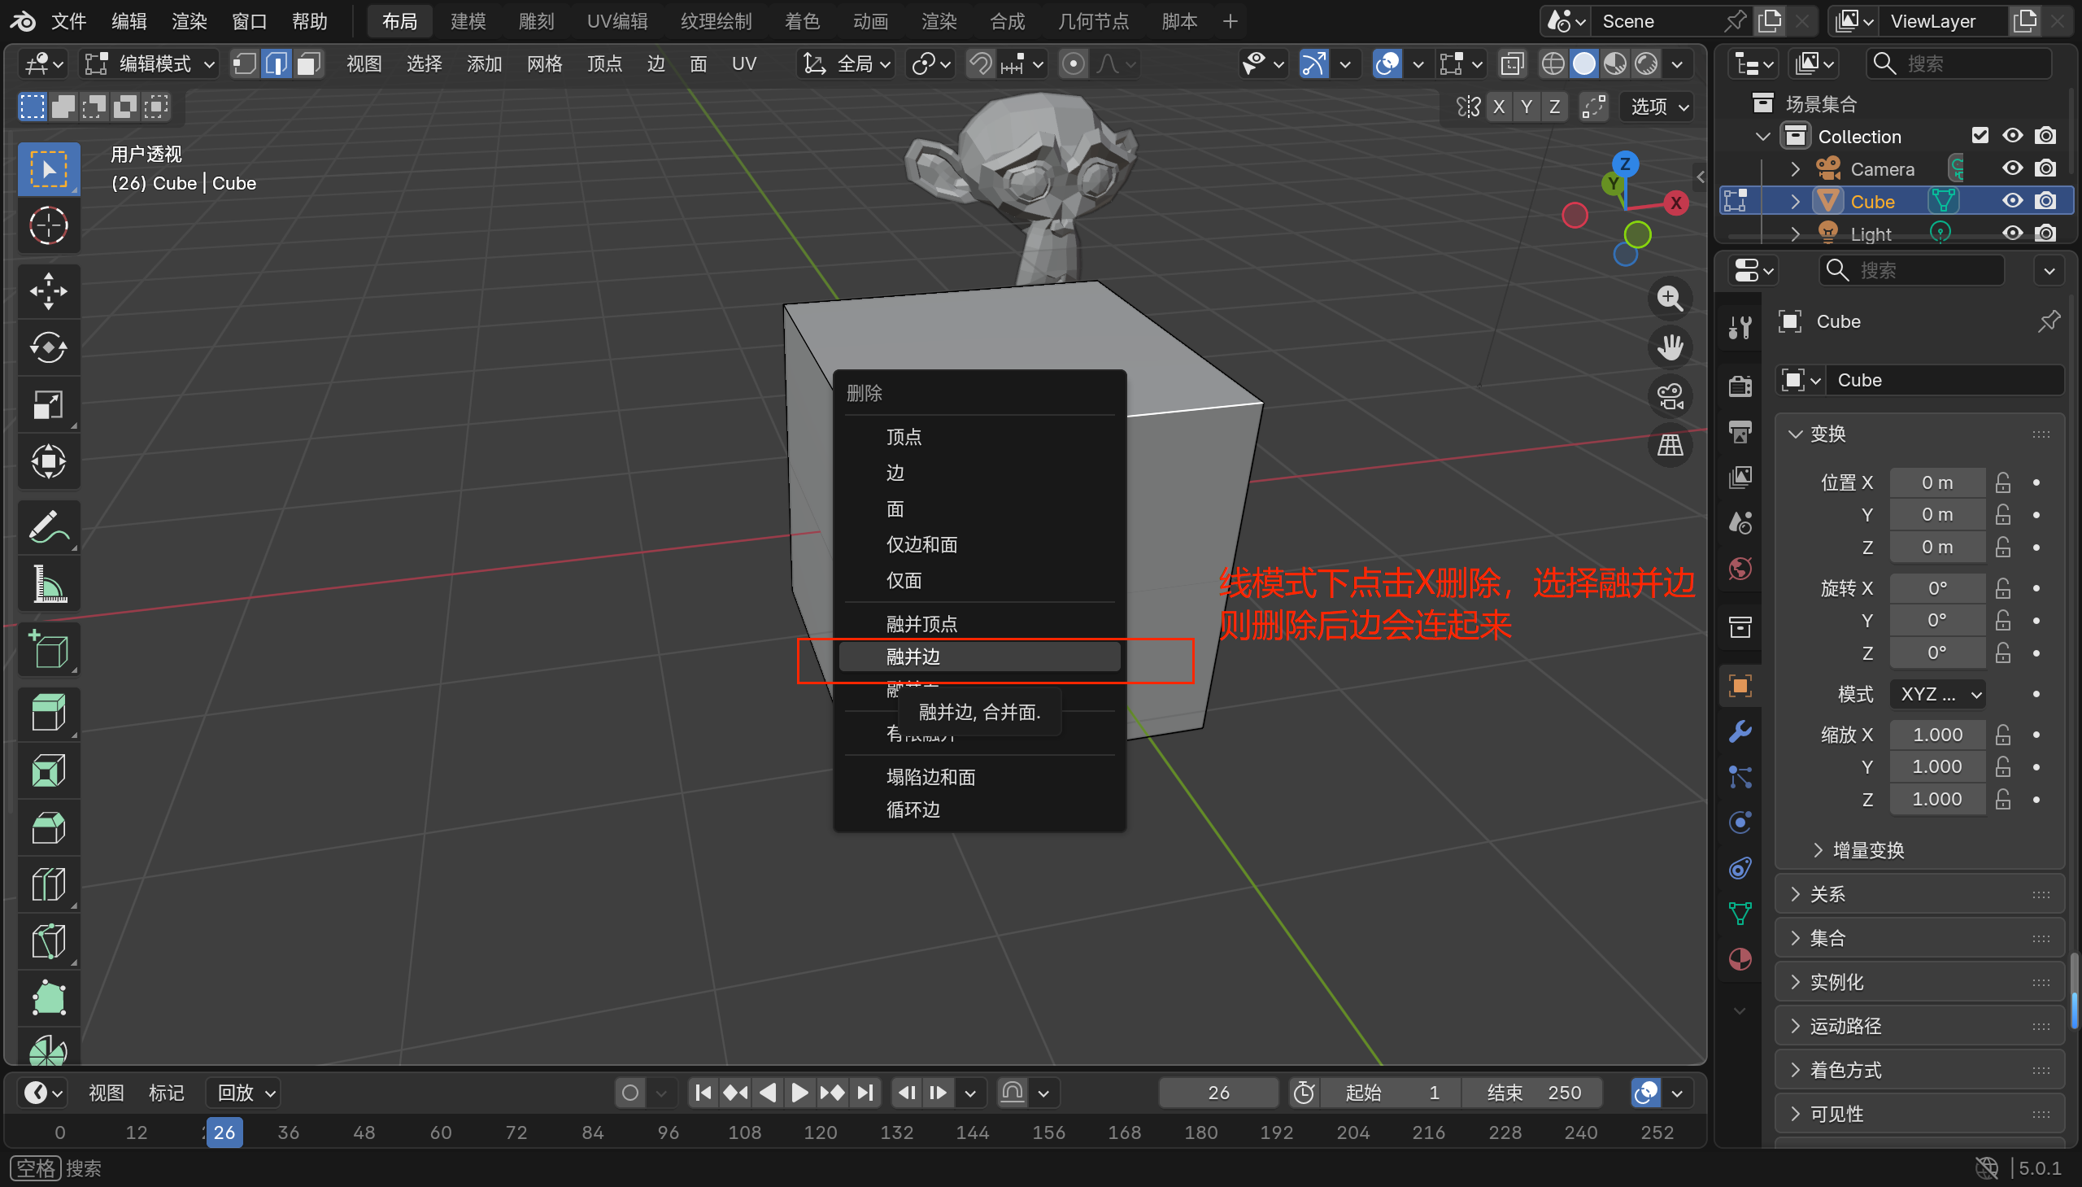Select the Move tool in toolbar

tap(48, 291)
